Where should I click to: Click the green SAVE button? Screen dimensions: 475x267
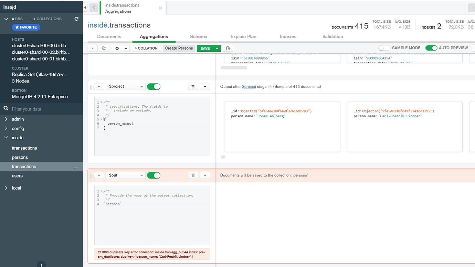tap(205, 49)
